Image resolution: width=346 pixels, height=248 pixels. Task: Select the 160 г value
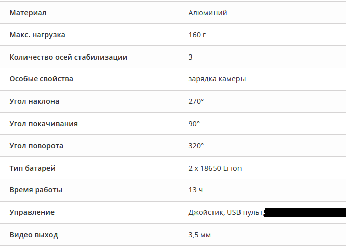(x=197, y=35)
